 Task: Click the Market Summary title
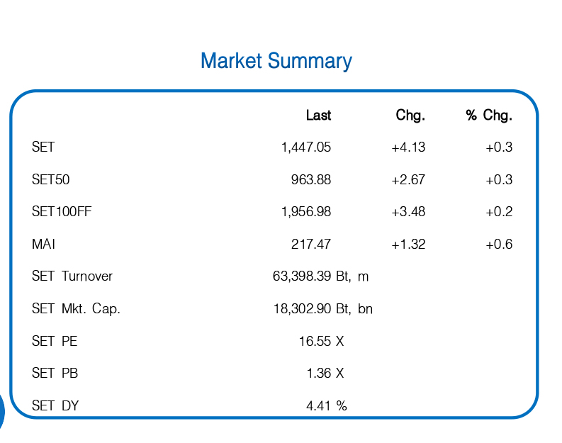tap(276, 61)
